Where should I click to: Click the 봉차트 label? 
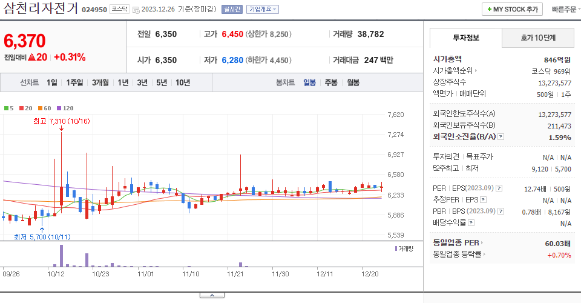tap(285, 82)
